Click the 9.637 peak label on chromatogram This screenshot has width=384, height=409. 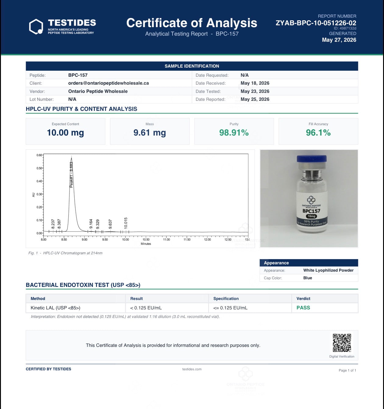110,224
